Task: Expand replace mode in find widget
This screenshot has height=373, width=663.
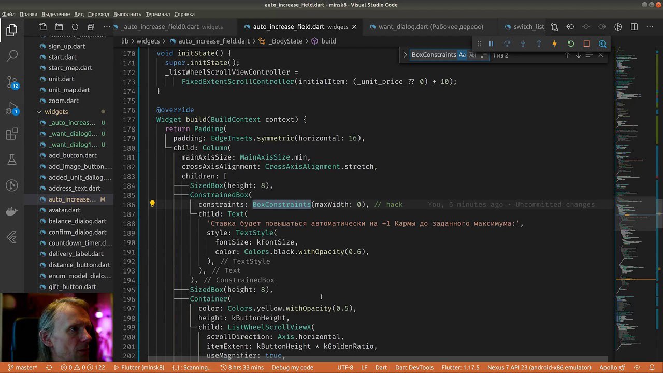Action: (405, 55)
